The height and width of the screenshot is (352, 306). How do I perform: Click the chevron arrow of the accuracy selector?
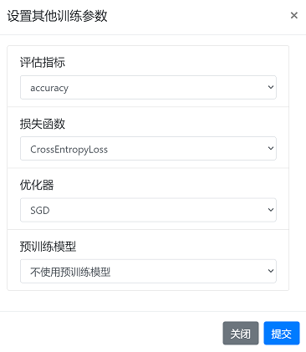pyautogui.click(x=271, y=87)
